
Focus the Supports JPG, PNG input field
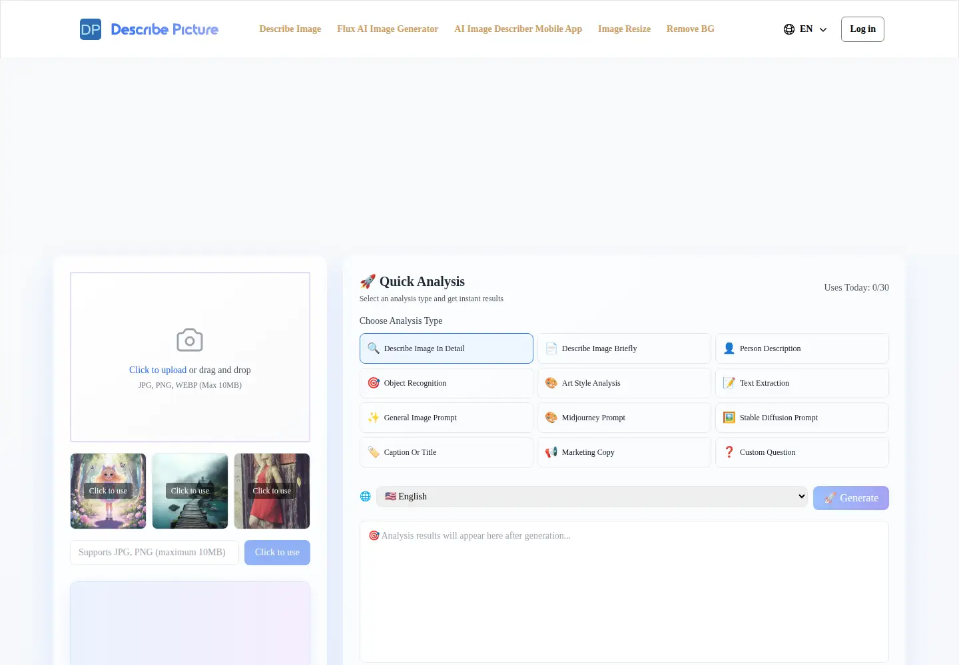[x=155, y=553]
